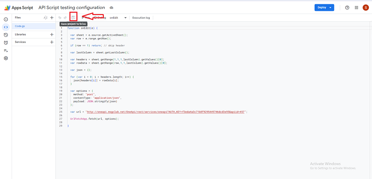This screenshot has width=372, height=179.
Task: Open the Overview info sidebar icon
Action: [x=6, y=19]
